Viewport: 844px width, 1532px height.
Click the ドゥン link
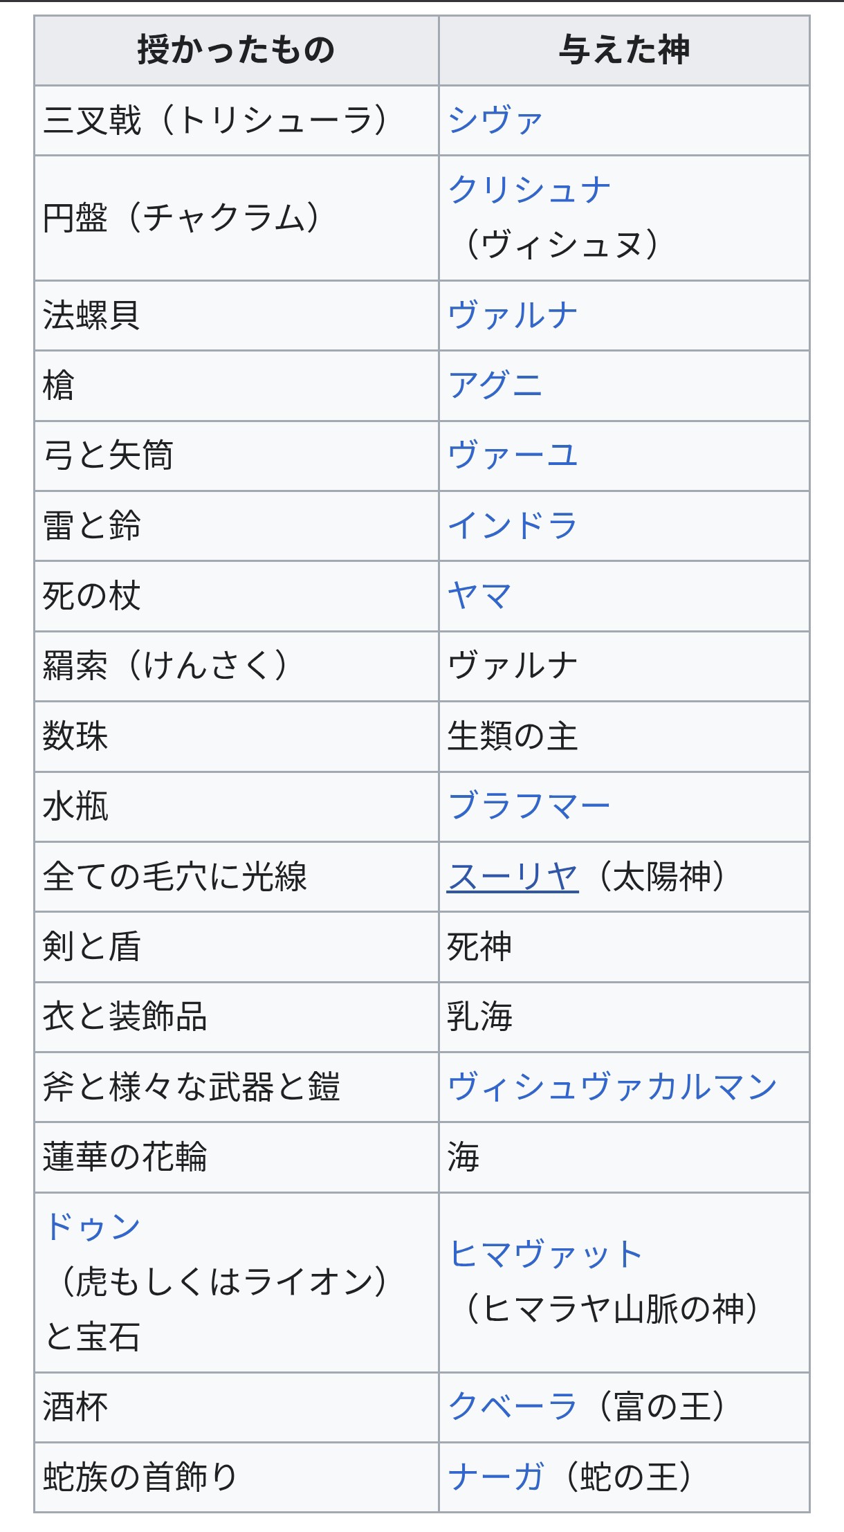93,1227
